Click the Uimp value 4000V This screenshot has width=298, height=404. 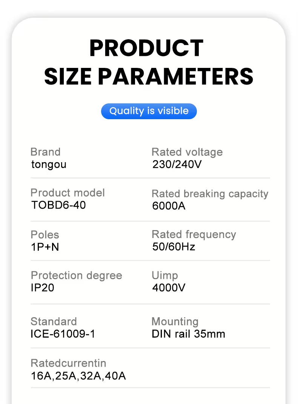(x=169, y=288)
